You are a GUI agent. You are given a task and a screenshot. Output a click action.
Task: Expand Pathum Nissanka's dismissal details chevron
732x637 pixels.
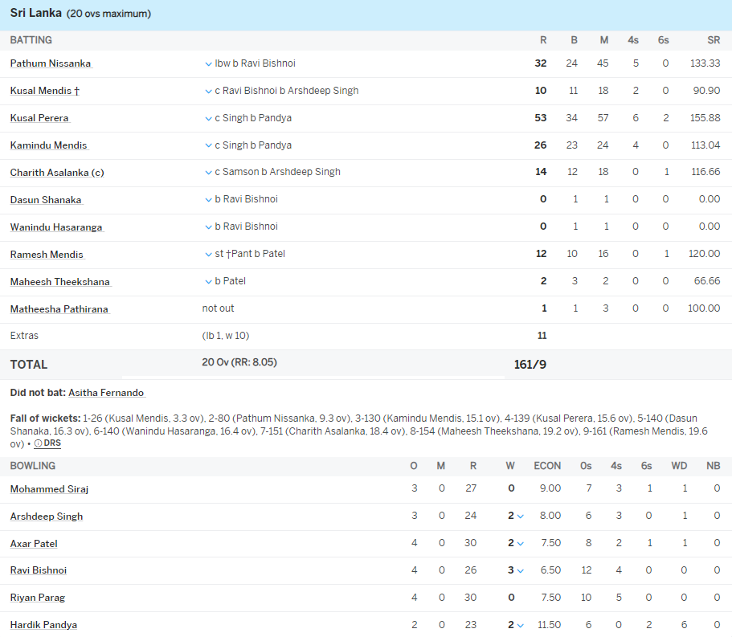209,64
